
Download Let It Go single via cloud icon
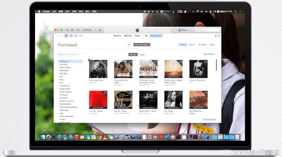point(105,93)
